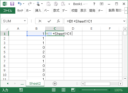Add a new sheet plus button
This screenshot has height=93, width=128.
[x=55, y=84]
